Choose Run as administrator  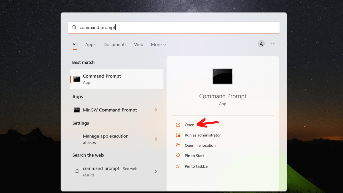click(203, 135)
